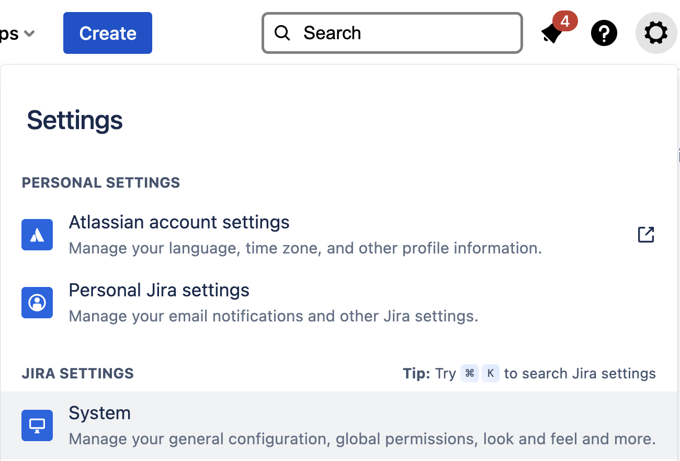Click the profile icon for Personal Jira settings

(37, 302)
